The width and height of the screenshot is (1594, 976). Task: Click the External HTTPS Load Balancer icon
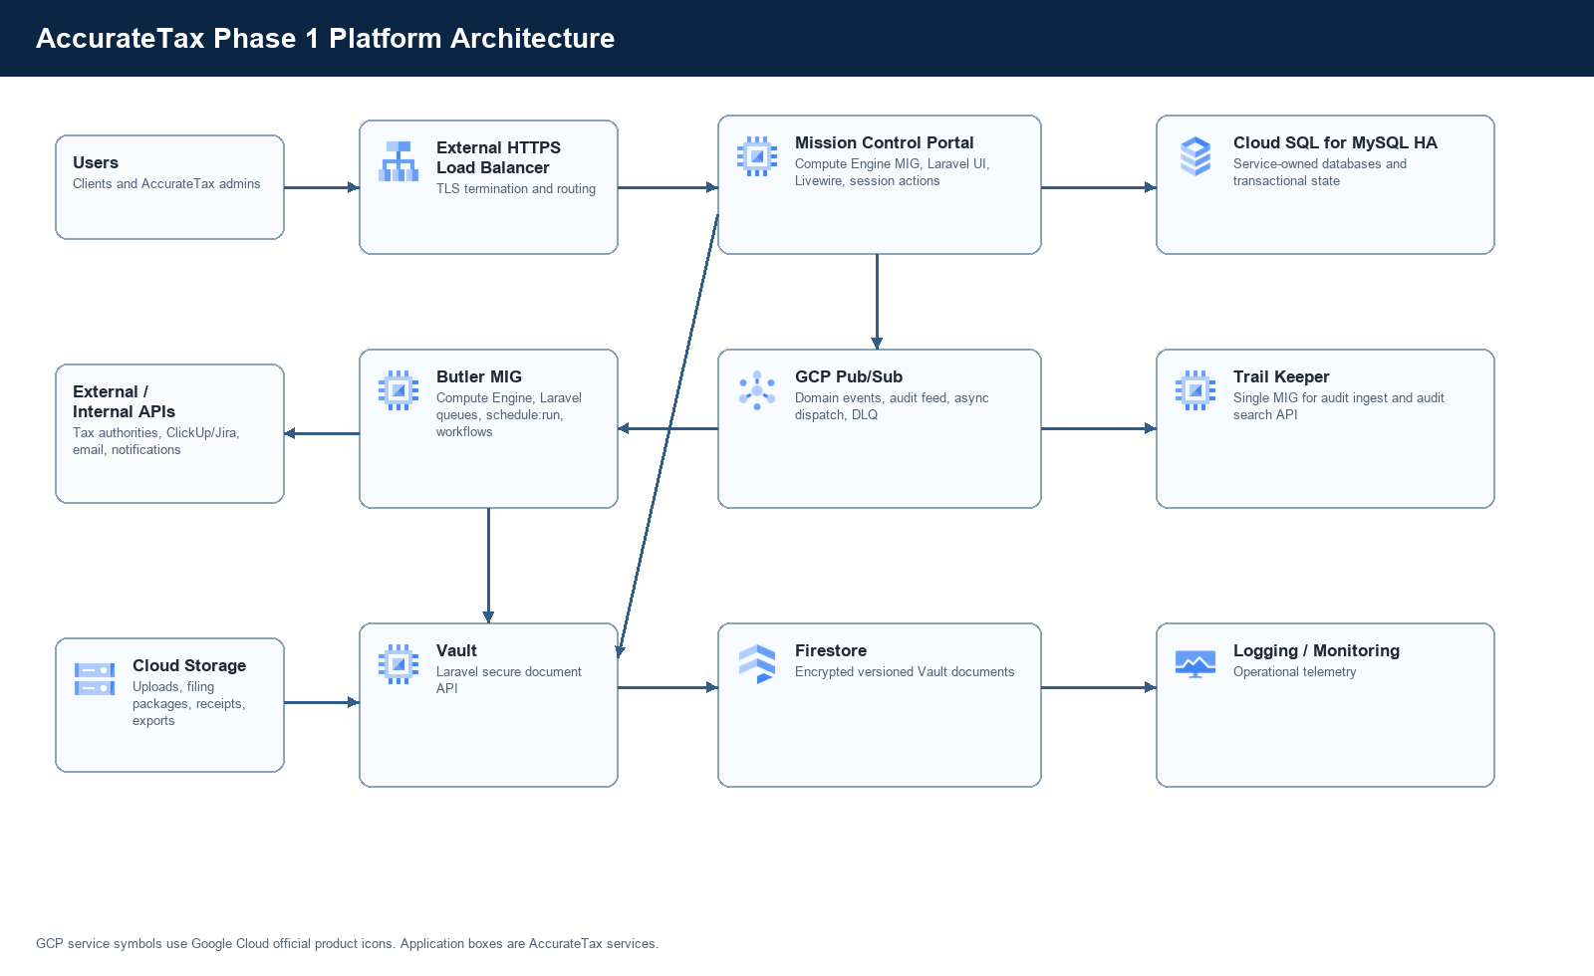(398, 161)
